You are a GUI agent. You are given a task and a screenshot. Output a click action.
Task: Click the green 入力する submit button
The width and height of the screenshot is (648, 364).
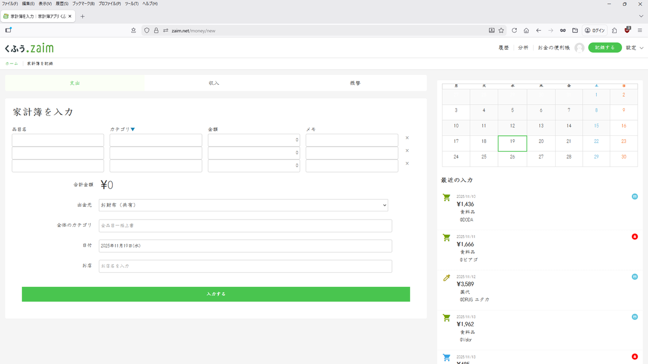click(216, 294)
